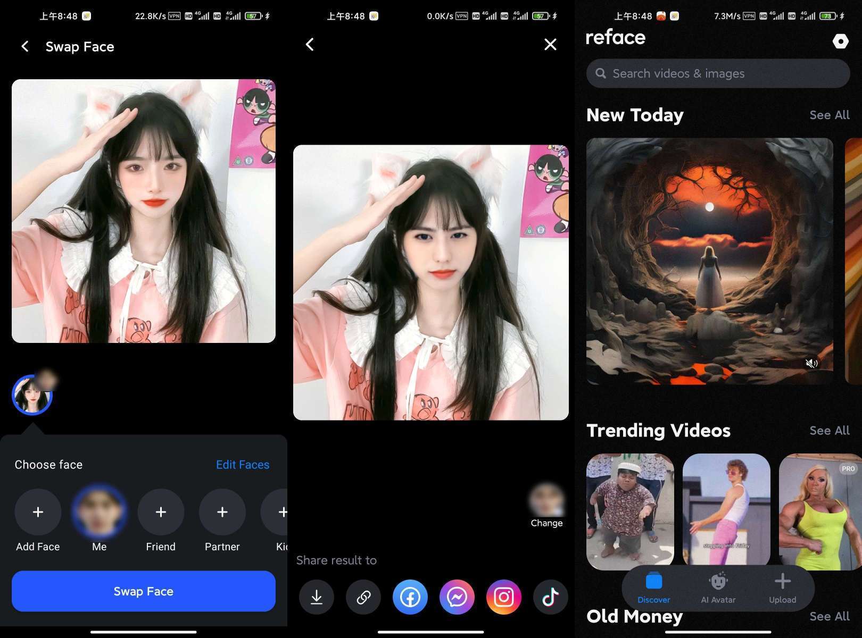Open PRO trending video of bodybuilder
The height and width of the screenshot is (638, 862).
pyautogui.click(x=820, y=511)
